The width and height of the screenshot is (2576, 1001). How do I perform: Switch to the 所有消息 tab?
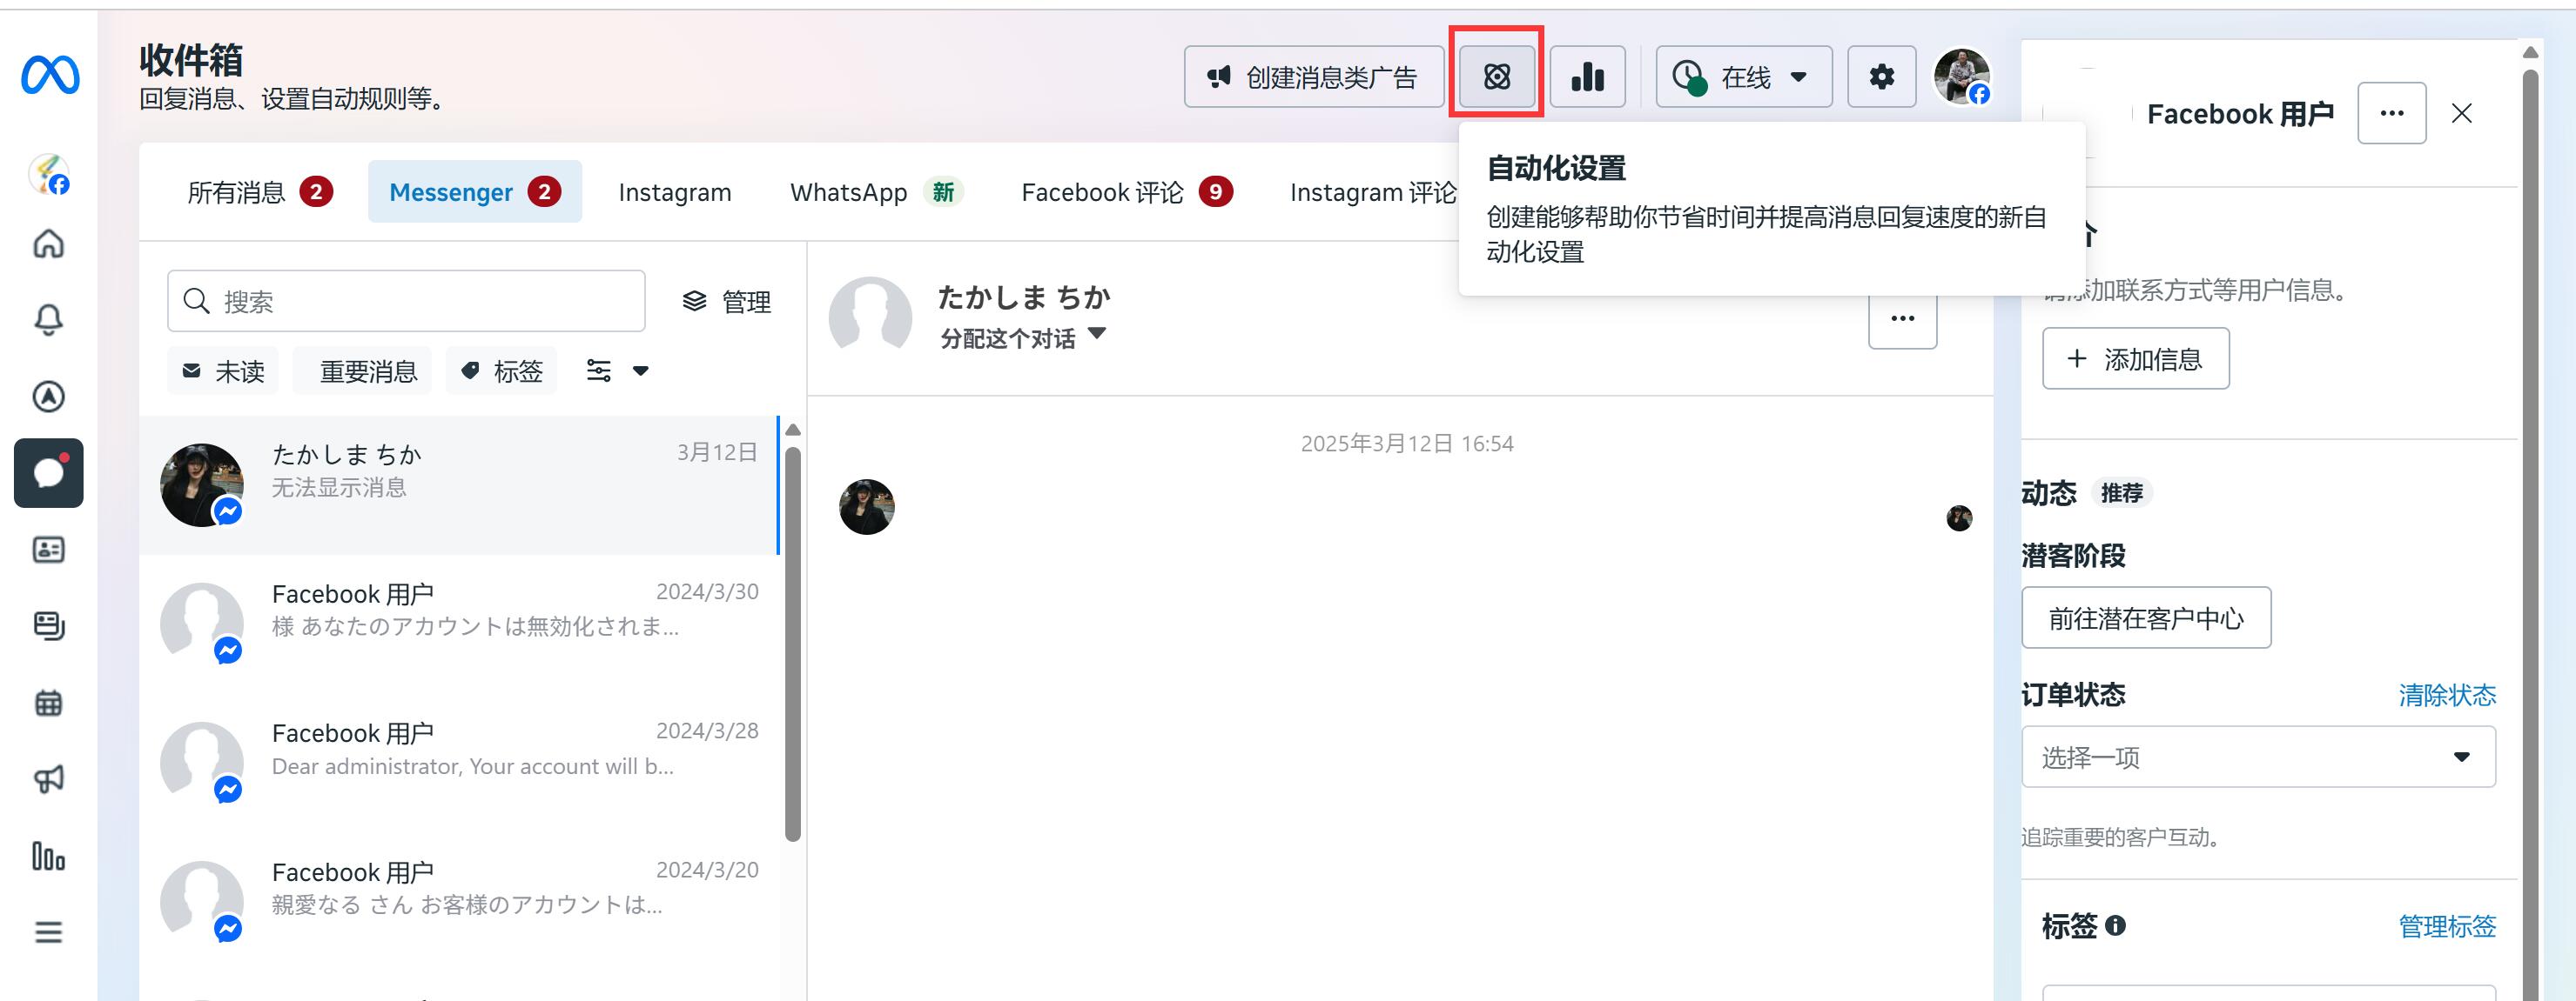260,190
